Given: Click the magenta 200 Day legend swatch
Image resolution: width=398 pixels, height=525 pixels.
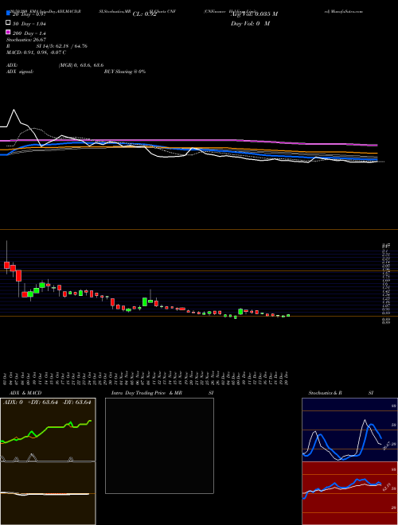Looking at the screenshot, I should pyautogui.click(x=9, y=32).
